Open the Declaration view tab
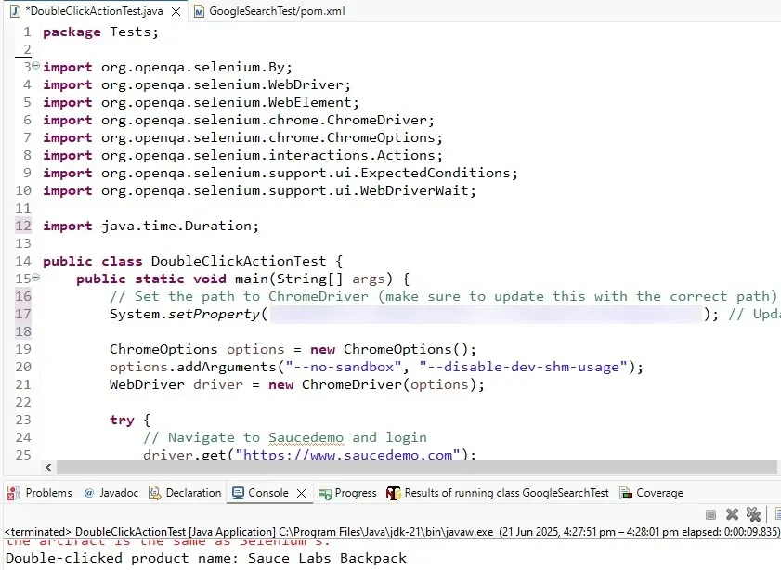The width and height of the screenshot is (781, 570). [186, 493]
